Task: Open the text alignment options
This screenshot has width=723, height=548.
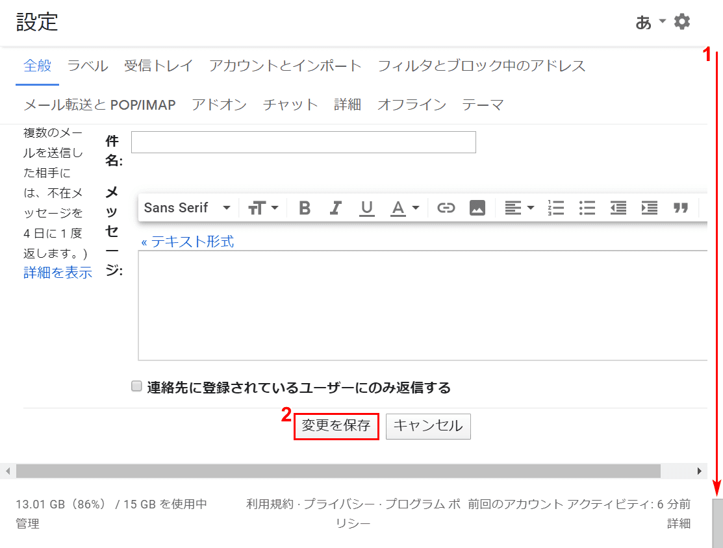Action: pyautogui.click(x=519, y=208)
